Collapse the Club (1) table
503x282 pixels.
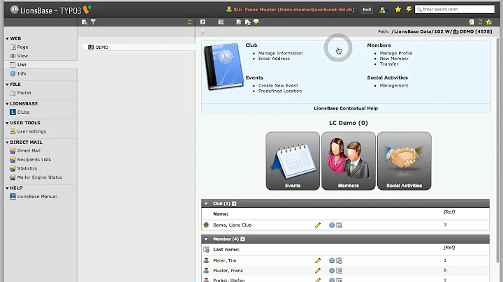[206, 204]
